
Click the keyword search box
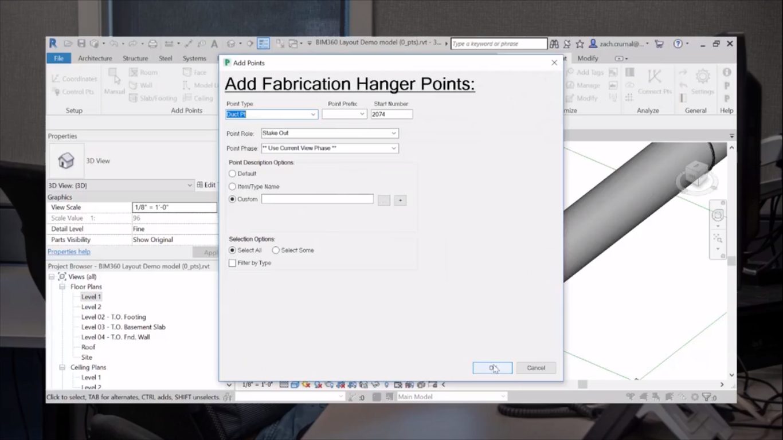click(x=499, y=44)
